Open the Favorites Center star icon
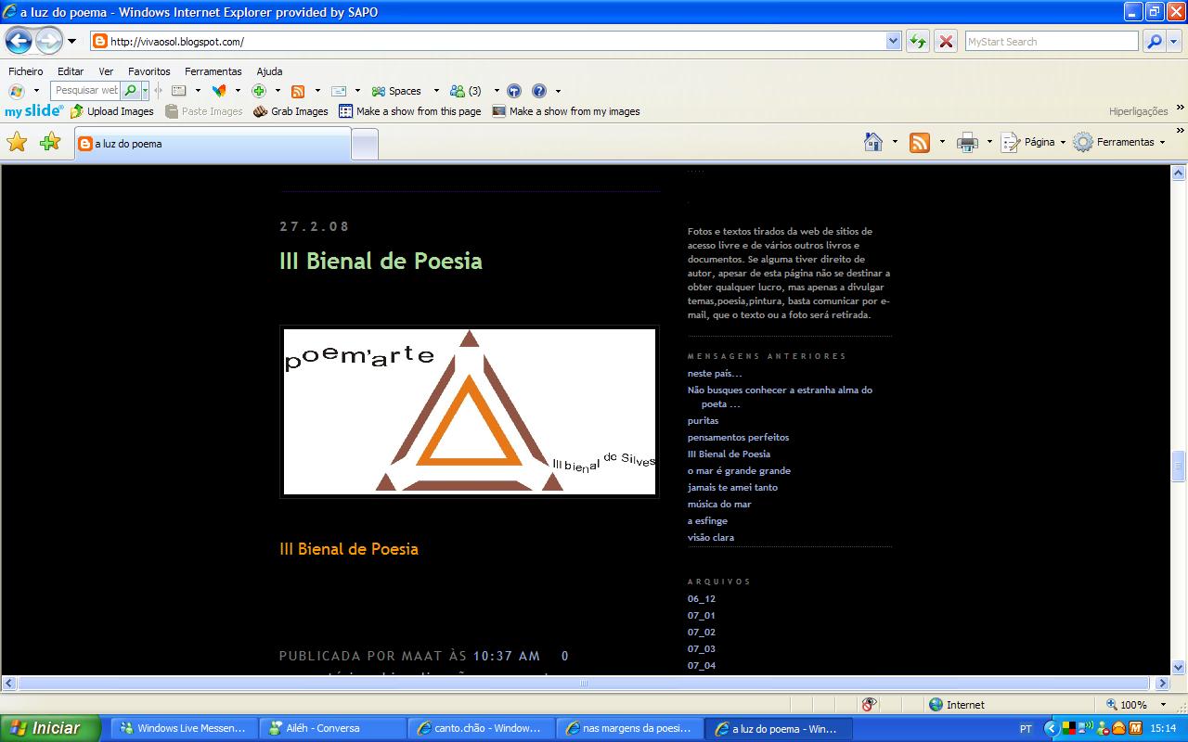This screenshot has height=742, width=1188. pos(17,142)
